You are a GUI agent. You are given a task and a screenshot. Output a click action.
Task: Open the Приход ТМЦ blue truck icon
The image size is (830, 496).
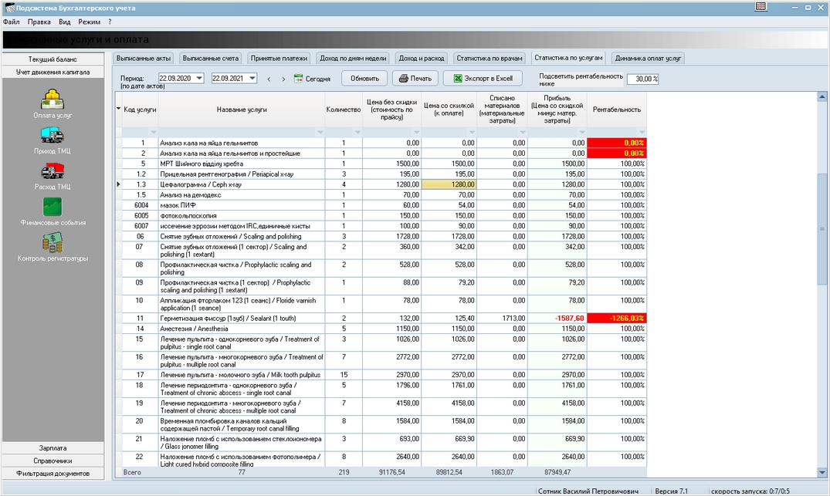53,136
